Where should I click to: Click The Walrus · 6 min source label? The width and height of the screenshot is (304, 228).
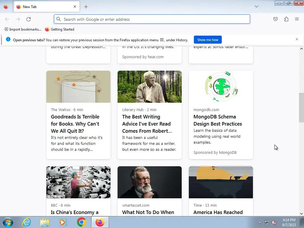(67, 110)
